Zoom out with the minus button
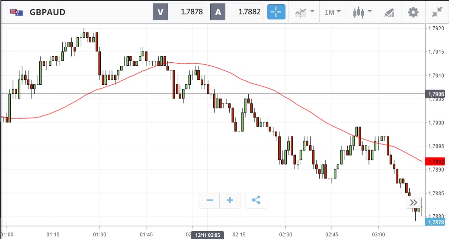Screen dimensions: 449x239 tap(210, 200)
